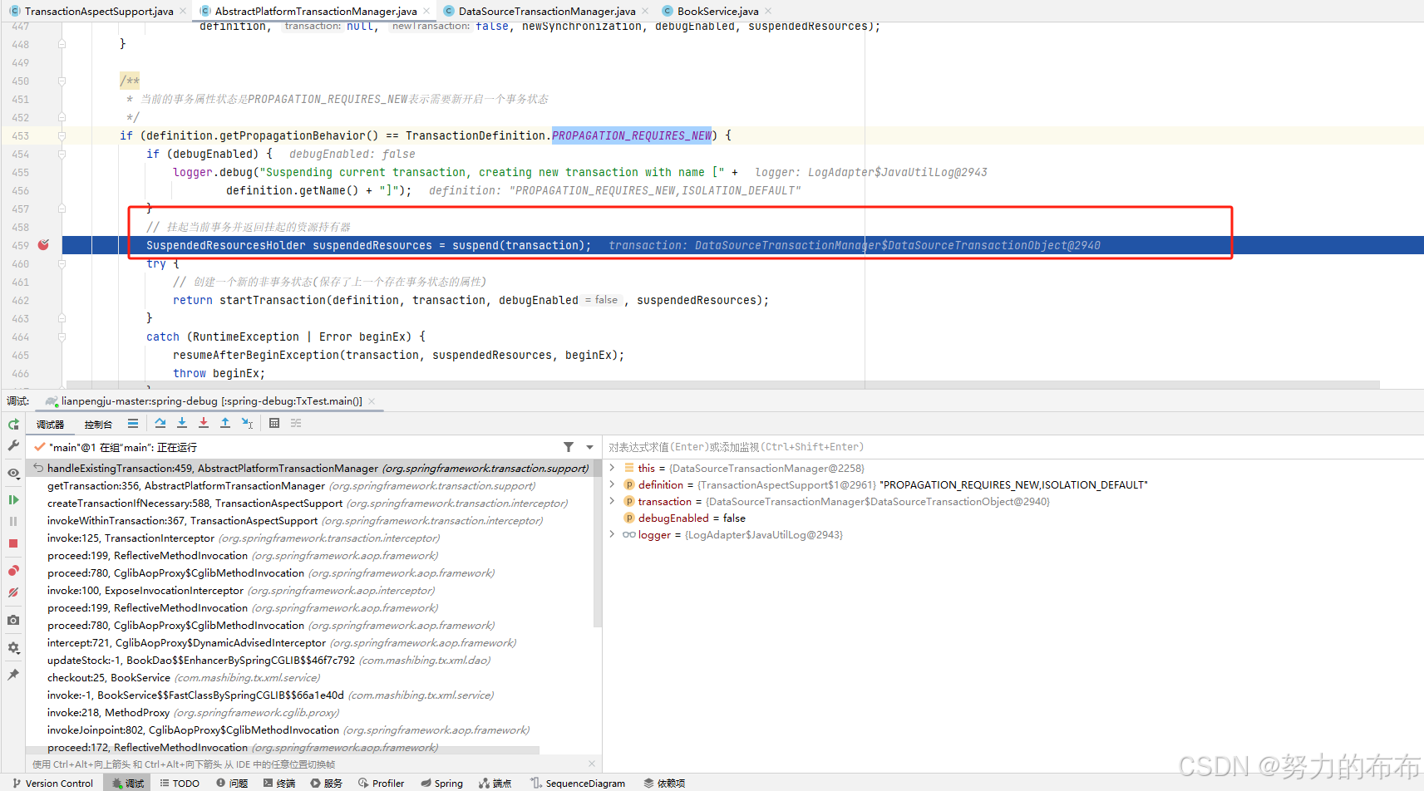
Task: Collapse the code fold at line 453
Action: (62, 135)
